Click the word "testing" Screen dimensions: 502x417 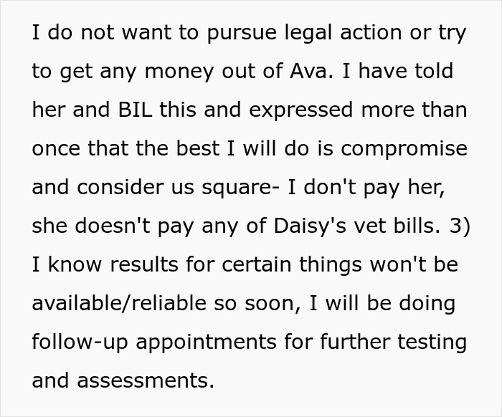(432, 342)
